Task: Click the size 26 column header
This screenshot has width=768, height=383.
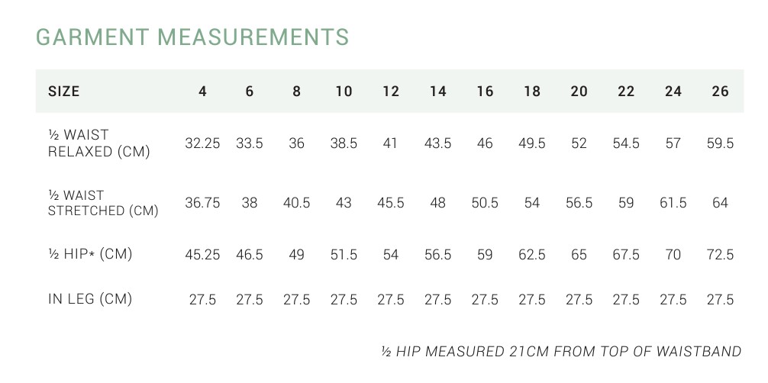Action: coord(720,92)
